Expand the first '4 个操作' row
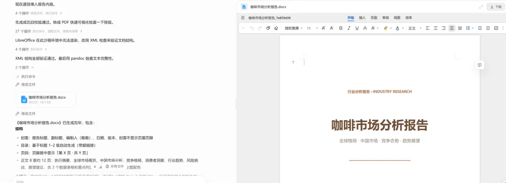 pos(38,13)
